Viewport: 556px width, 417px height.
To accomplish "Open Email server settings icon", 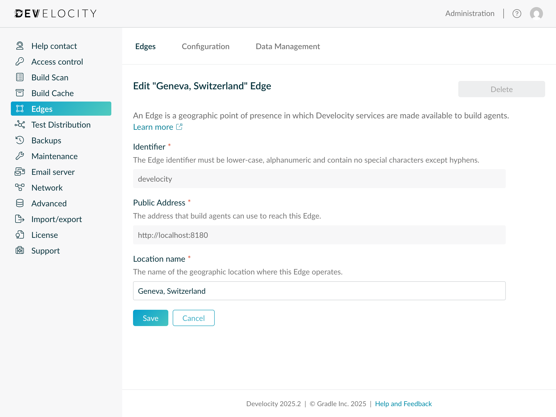I will click(20, 172).
